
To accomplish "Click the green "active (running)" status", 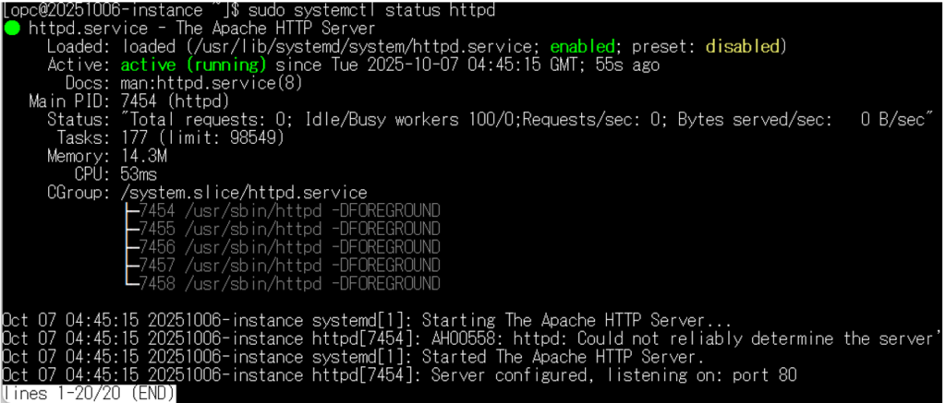I will (193, 65).
